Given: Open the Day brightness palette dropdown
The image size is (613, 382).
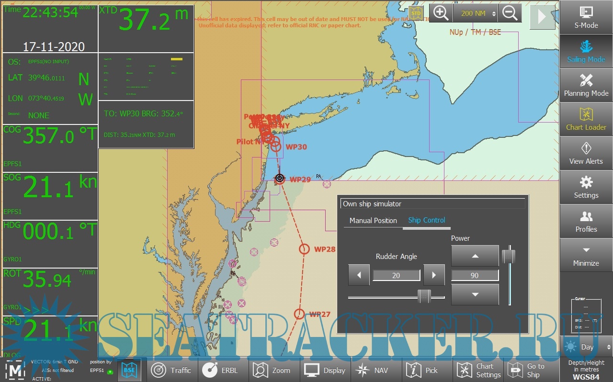Looking at the screenshot, I should [587, 347].
